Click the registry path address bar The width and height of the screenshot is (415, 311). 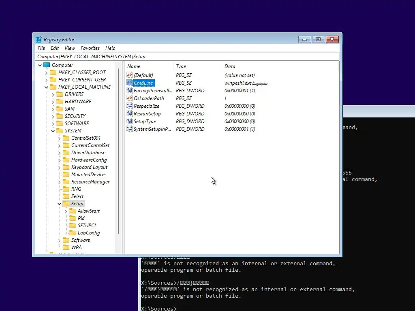pos(187,57)
